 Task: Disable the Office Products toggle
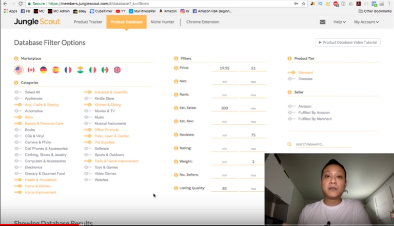pos(88,130)
